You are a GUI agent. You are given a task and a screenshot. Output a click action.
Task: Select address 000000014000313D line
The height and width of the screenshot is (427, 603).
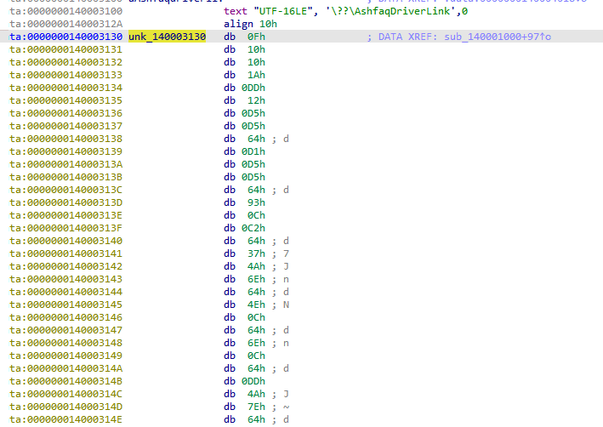[66, 202]
